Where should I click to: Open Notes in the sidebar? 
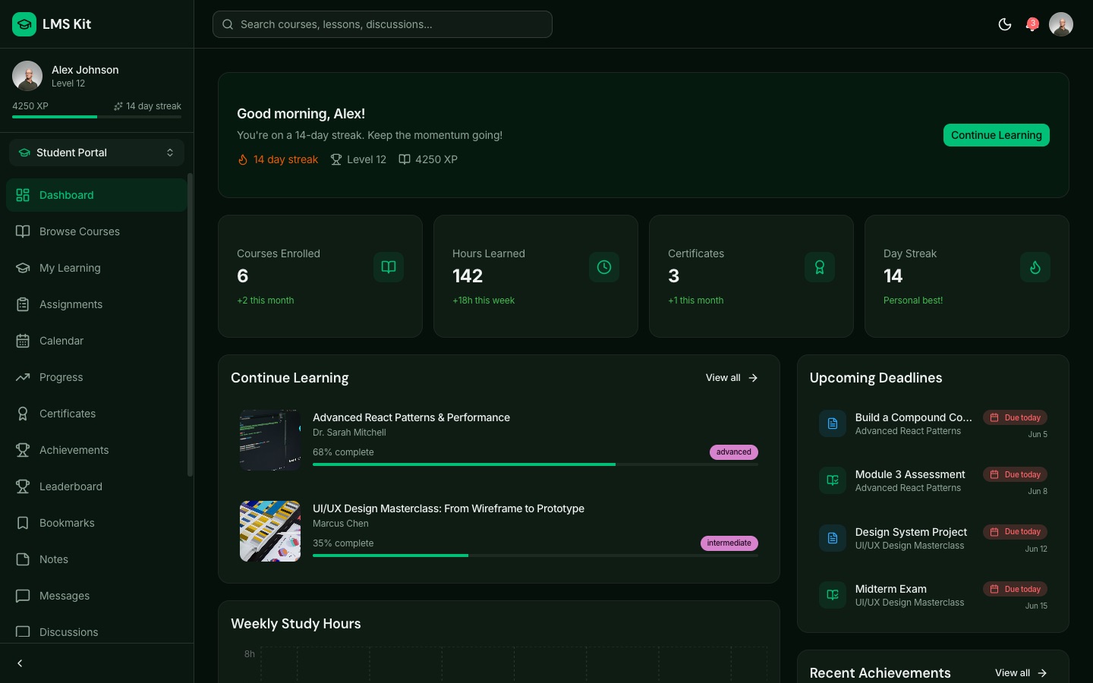pos(96,559)
